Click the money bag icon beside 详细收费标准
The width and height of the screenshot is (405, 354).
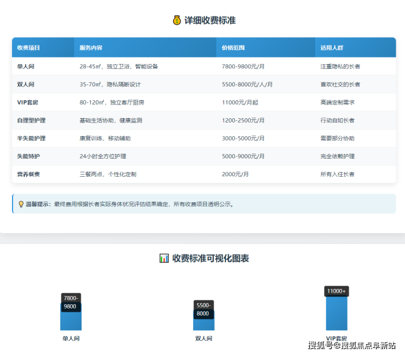pos(176,20)
